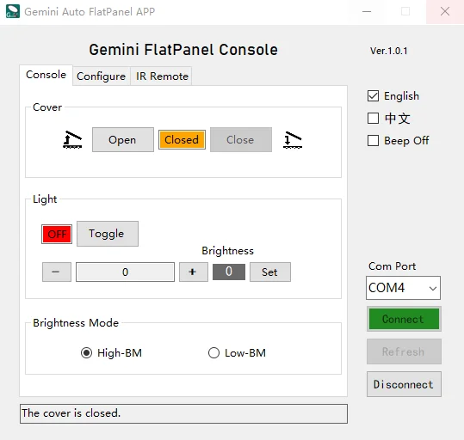Image resolution: width=464 pixels, height=440 pixels.
Task: Select the Low-BM brightness mode
Action: (237, 353)
